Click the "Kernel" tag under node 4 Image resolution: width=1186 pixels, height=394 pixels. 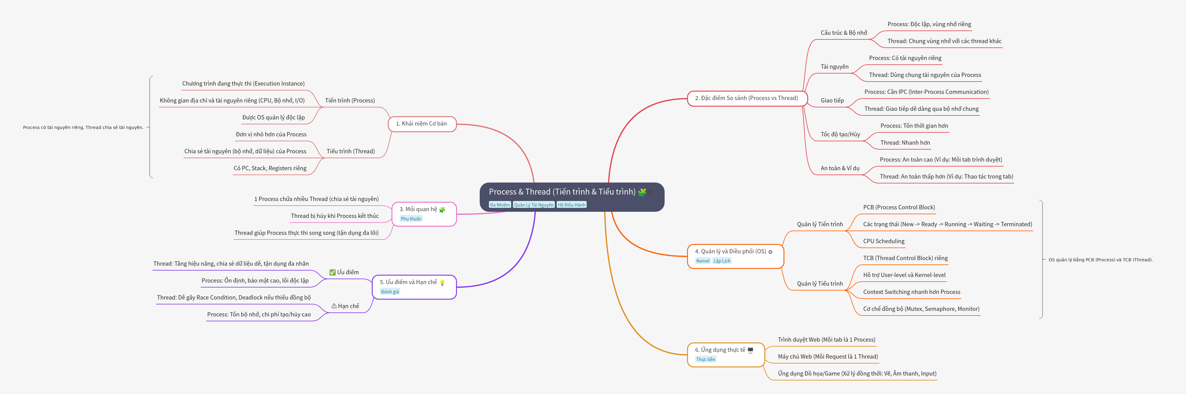[x=703, y=261]
